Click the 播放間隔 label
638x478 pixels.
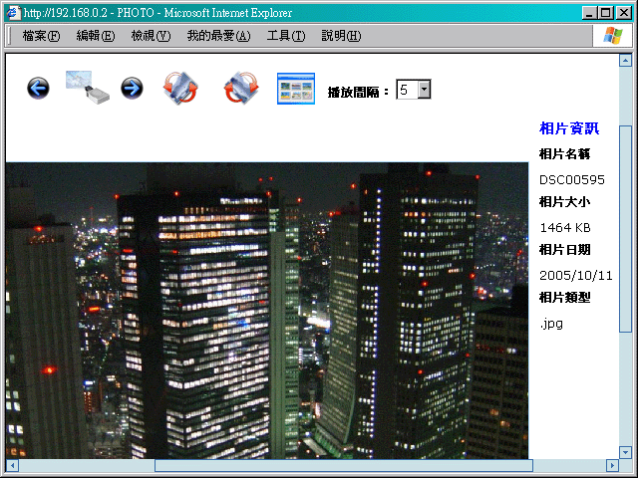(x=358, y=93)
